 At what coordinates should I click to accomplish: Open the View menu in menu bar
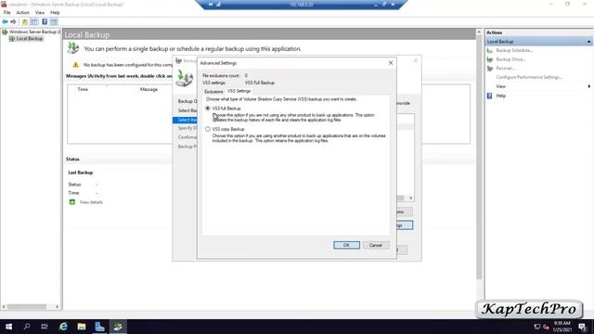pos(40,12)
